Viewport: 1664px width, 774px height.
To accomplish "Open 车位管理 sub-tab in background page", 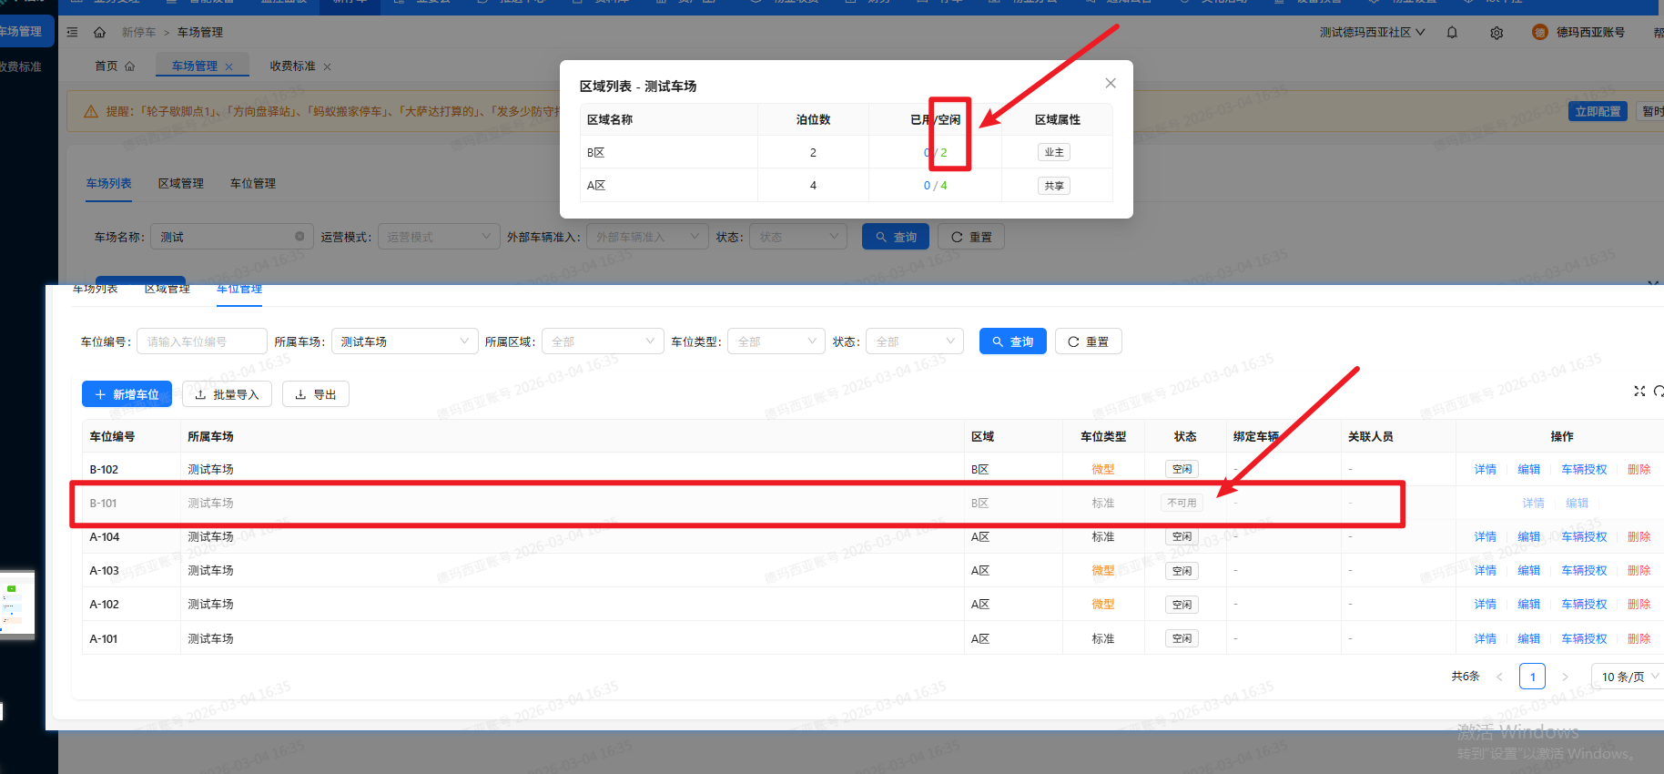I will coord(253,183).
